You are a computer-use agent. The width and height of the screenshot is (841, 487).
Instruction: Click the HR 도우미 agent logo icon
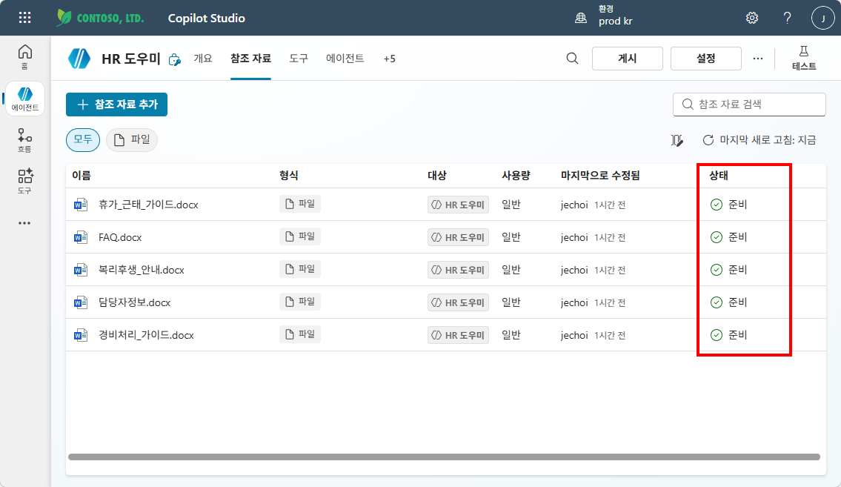tap(79, 59)
